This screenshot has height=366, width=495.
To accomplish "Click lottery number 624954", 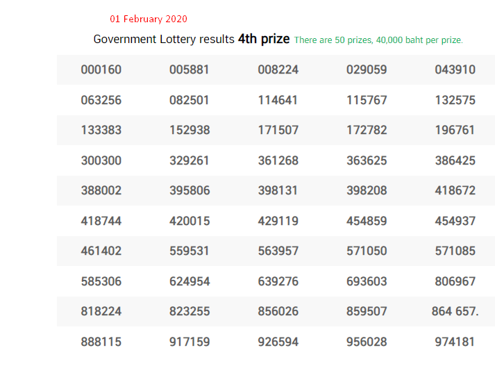I will pyautogui.click(x=189, y=281).
